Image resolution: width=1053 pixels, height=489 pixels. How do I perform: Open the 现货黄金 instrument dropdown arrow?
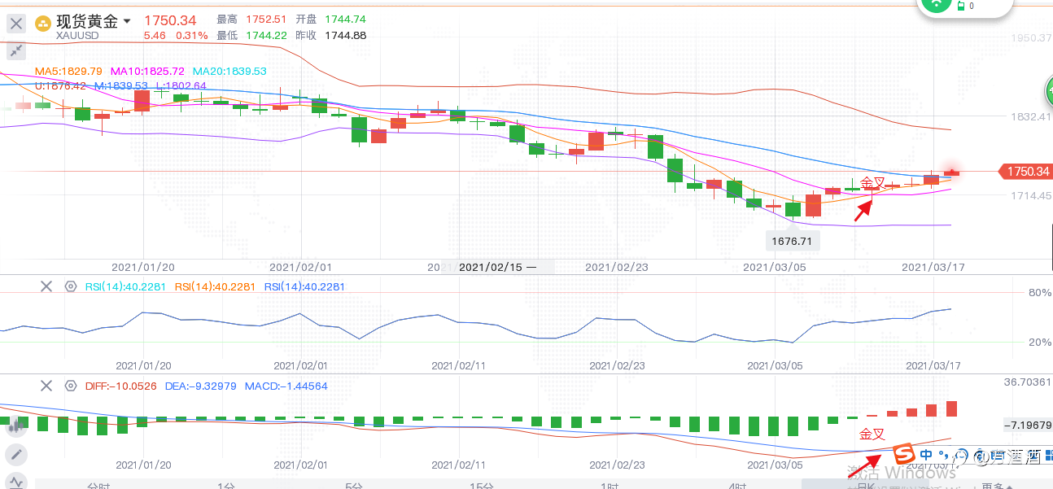pos(127,22)
